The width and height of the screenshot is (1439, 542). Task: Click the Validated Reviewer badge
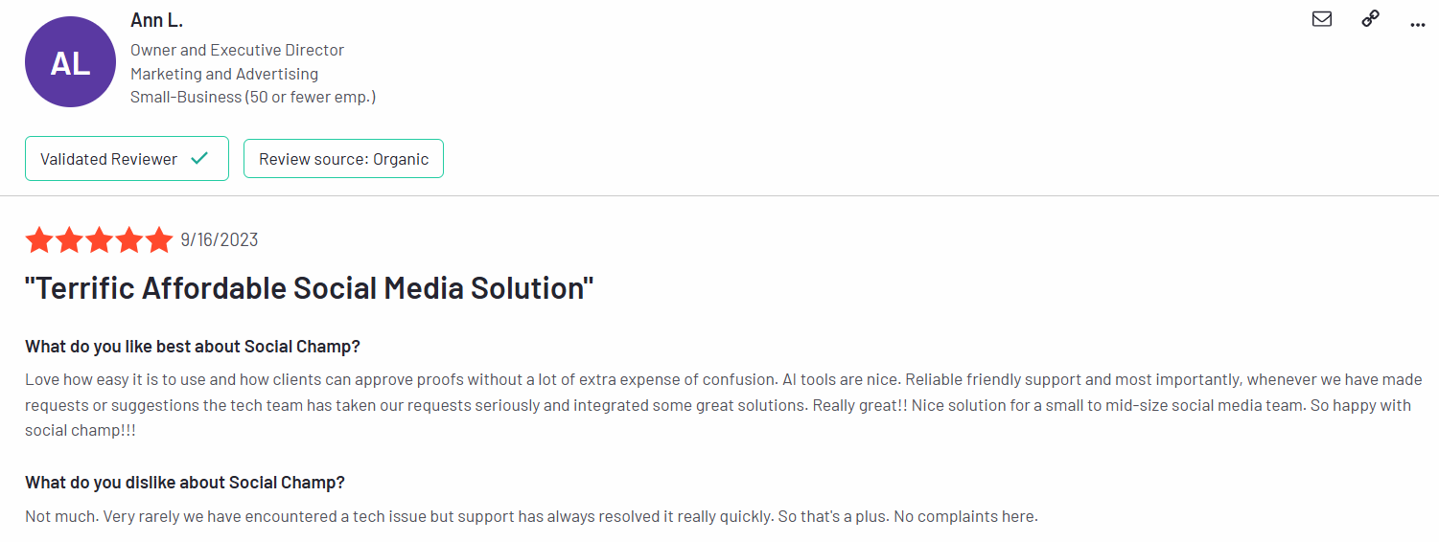tap(127, 158)
